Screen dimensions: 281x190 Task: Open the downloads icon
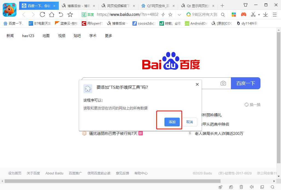pyautogui.click(x=265, y=14)
